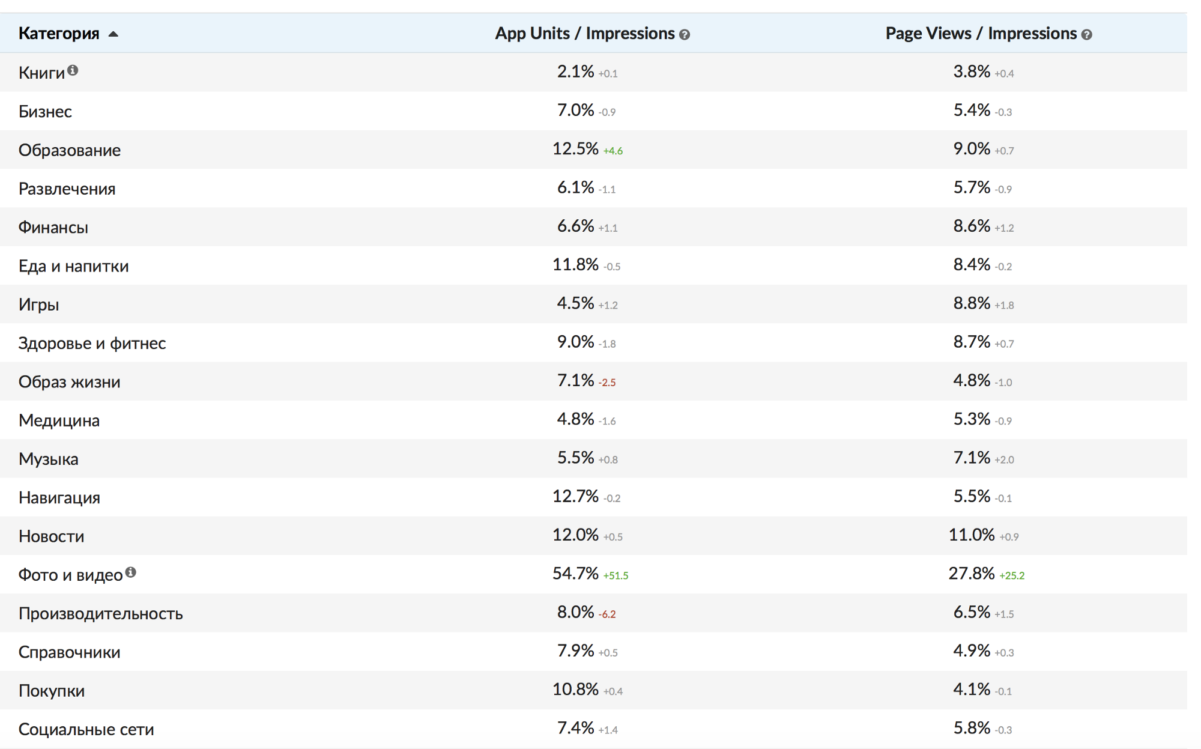The height and width of the screenshot is (749, 1201).
Task: Select the Бизнес category row
Action: click(45, 112)
